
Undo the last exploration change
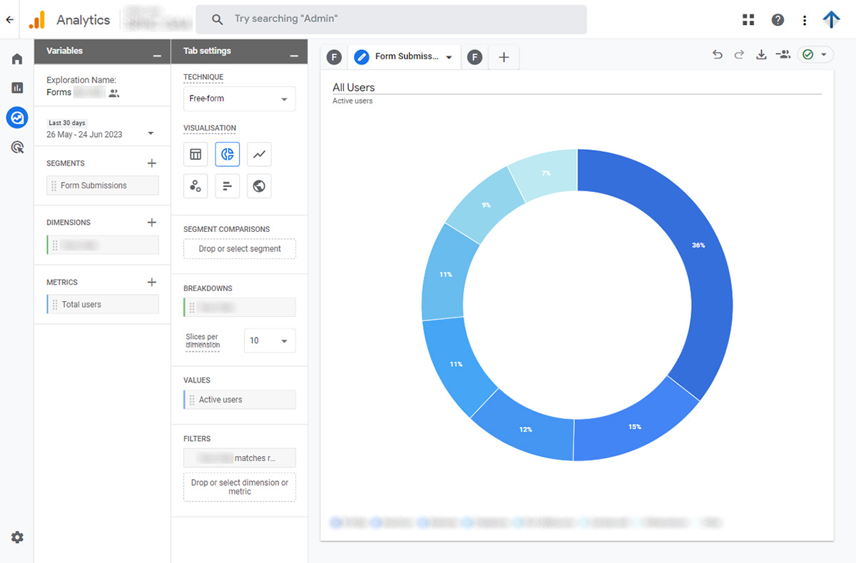click(x=718, y=55)
